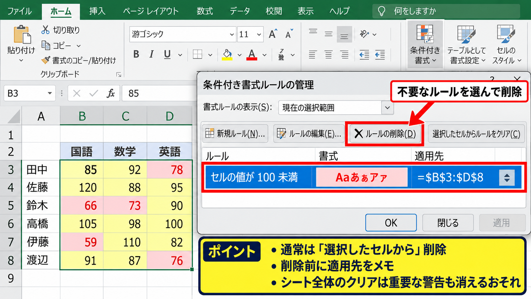Increase font size with large A icon
Screen dimensions: 531x299
click(272, 34)
